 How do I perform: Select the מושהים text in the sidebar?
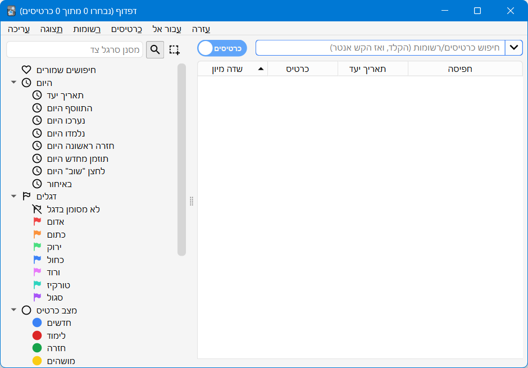click(61, 361)
